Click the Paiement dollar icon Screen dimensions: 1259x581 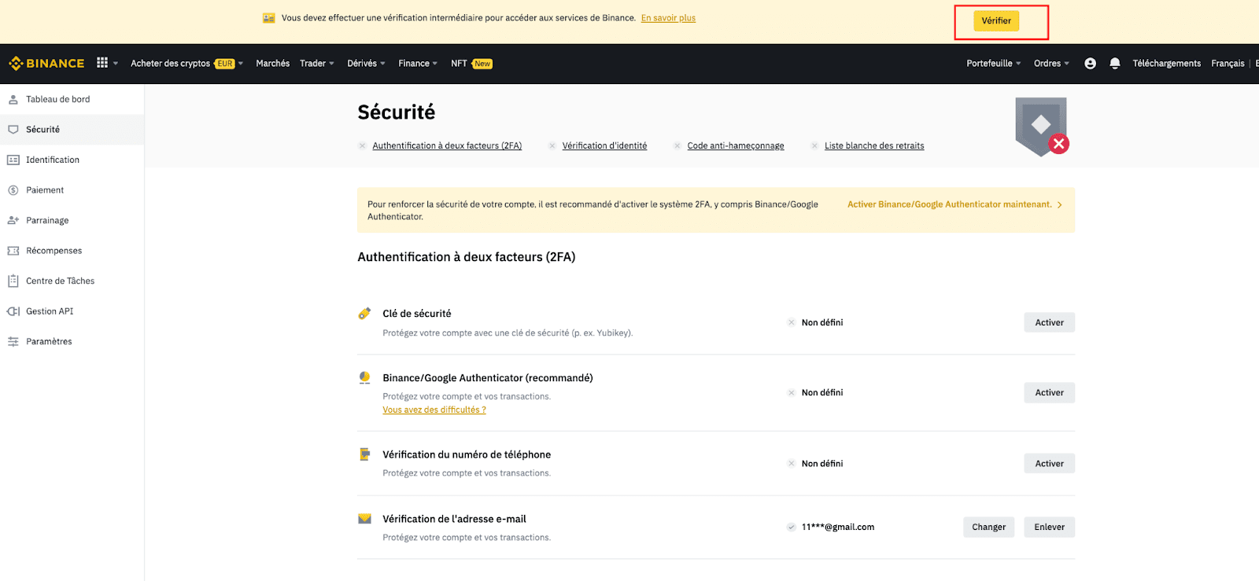click(13, 190)
